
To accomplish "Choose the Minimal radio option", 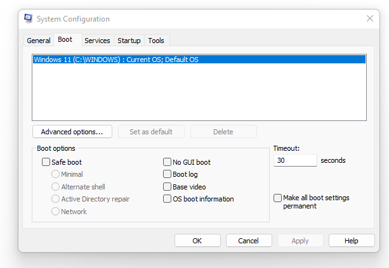I will click(x=55, y=174).
